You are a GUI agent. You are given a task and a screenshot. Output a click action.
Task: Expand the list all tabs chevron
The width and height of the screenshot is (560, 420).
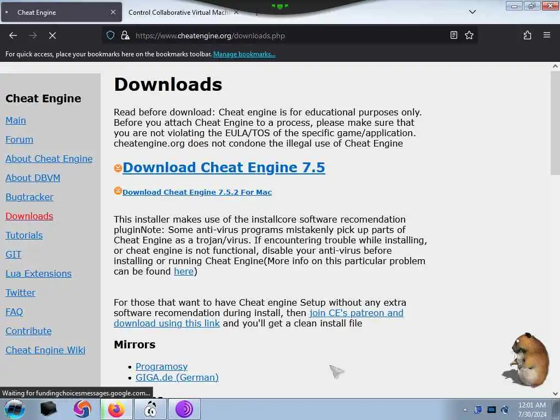tap(472, 12)
